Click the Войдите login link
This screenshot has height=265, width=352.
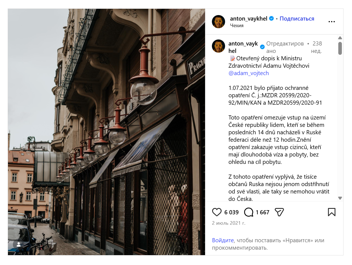(x=223, y=240)
